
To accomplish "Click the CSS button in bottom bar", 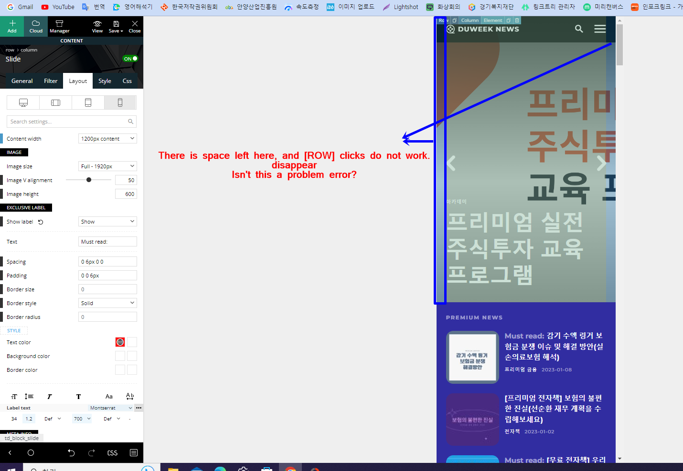I will pos(112,453).
